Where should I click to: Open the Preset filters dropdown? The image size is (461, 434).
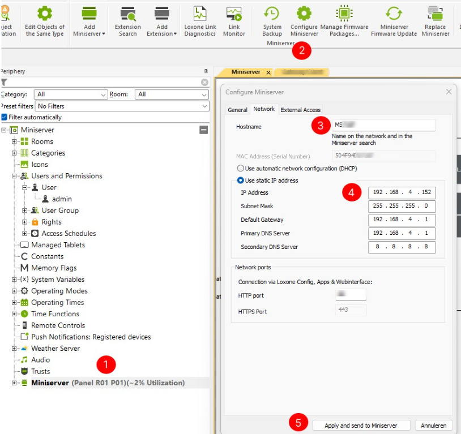pyautogui.click(x=122, y=106)
